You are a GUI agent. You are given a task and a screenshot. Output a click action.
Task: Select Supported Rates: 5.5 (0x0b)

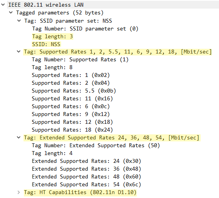click(x=74, y=91)
